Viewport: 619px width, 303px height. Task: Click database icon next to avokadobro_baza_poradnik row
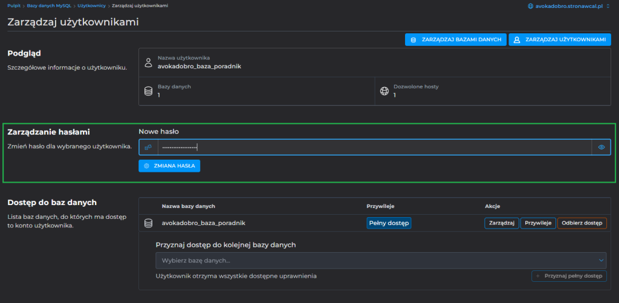(x=148, y=223)
